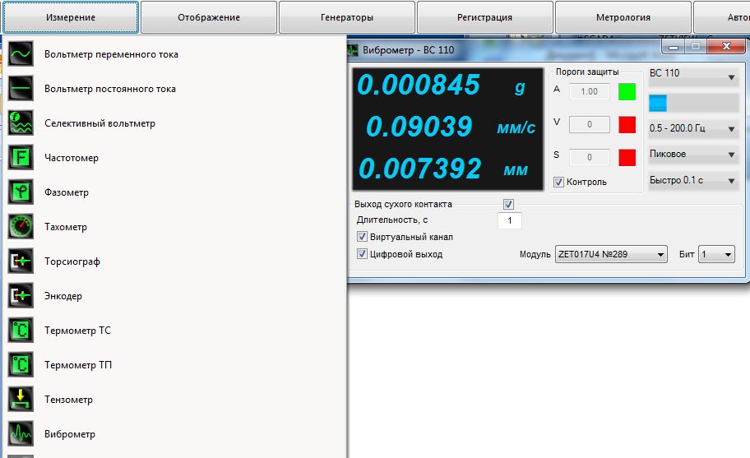Open the Бит dropdown

click(x=716, y=254)
